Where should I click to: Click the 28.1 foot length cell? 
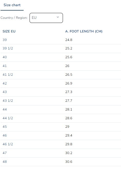(x=69, y=109)
